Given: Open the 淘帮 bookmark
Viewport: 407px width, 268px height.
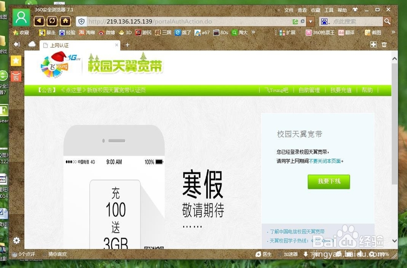Looking at the screenshot, I should point(87,32).
